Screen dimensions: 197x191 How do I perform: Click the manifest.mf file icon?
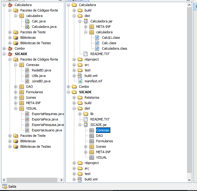tap(80, 81)
